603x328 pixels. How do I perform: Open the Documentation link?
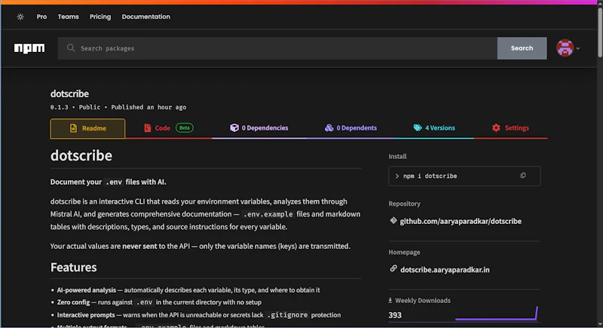(145, 17)
